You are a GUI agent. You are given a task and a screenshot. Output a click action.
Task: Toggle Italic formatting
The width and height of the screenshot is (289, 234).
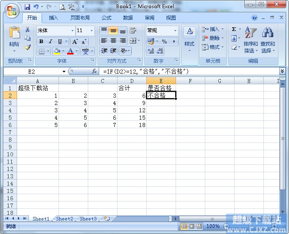[x=50, y=42]
